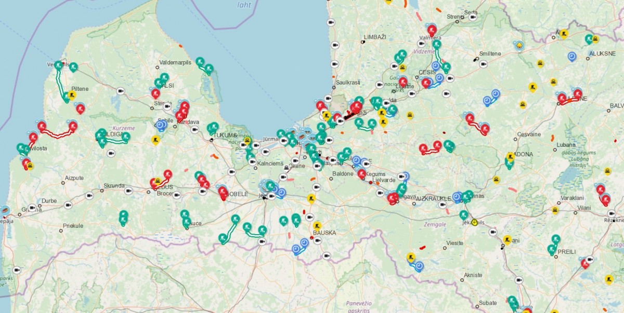Image resolution: width=624 pixels, height=313 pixels.
Task: Select the Viesīte town label
Action: point(455,243)
